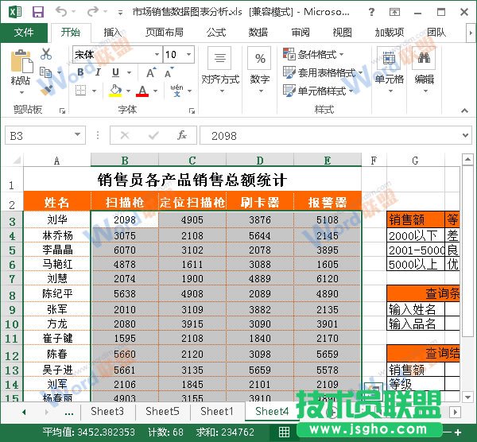Expand the fill color dropdown arrow
Viewport: 477px width, 442px height.
pos(128,91)
